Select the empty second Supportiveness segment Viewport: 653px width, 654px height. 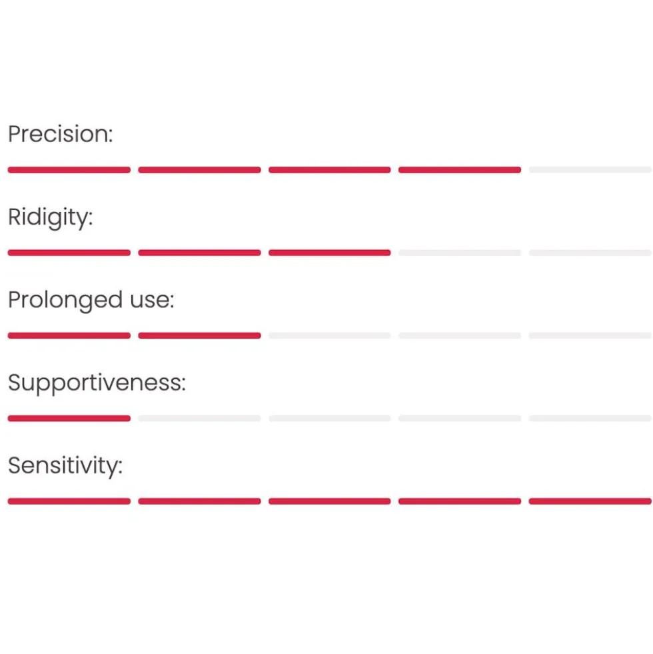(199, 419)
